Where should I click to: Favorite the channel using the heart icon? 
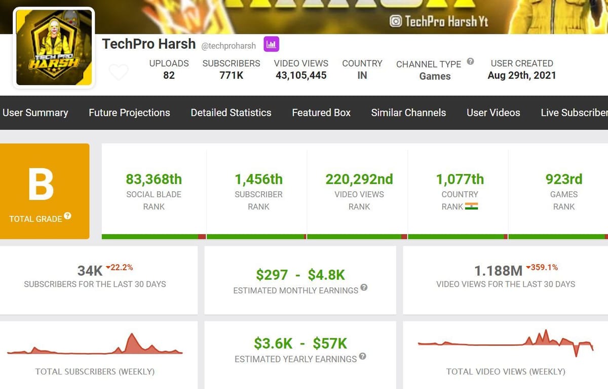click(x=119, y=72)
